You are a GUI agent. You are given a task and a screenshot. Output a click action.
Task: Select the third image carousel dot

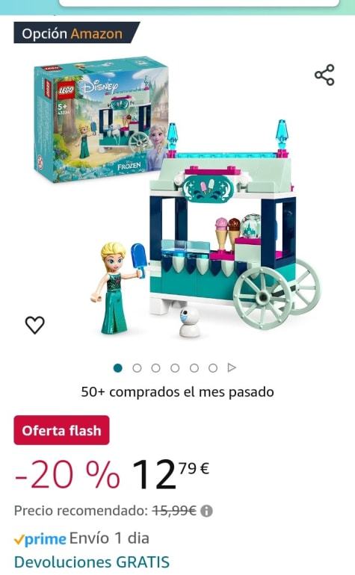click(155, 368)
